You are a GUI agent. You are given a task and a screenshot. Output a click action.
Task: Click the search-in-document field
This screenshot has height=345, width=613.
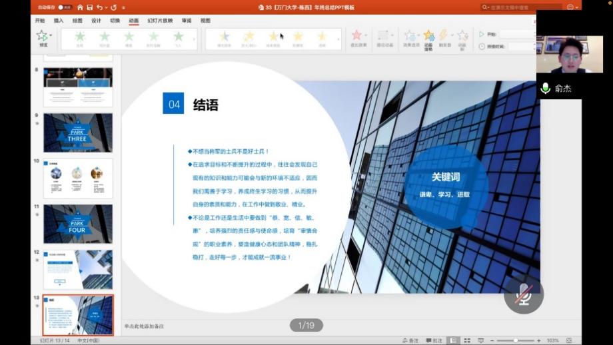point(522,7)
